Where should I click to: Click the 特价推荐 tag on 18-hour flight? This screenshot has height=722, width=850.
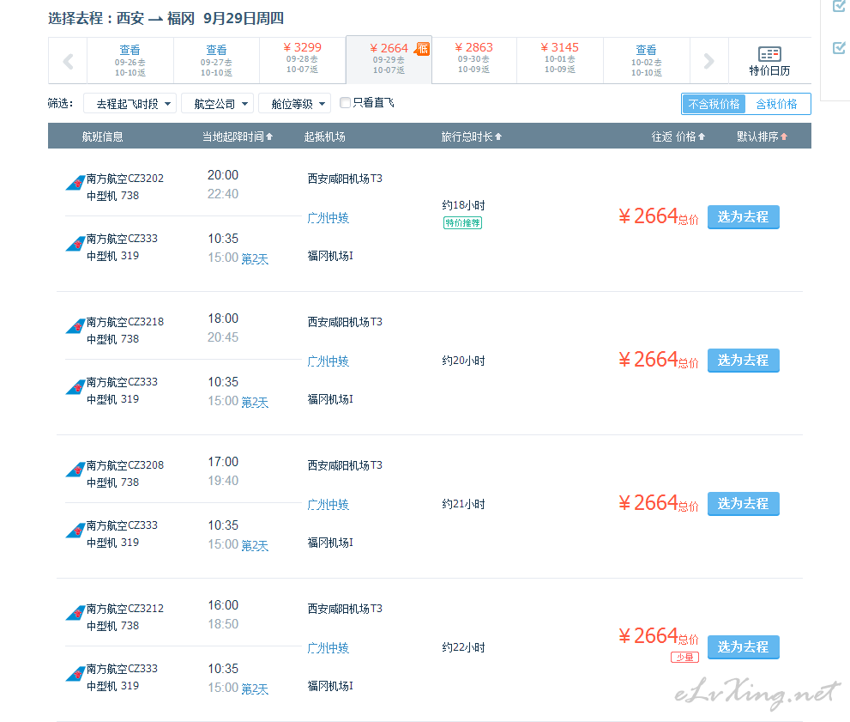(x=462, y=222)
